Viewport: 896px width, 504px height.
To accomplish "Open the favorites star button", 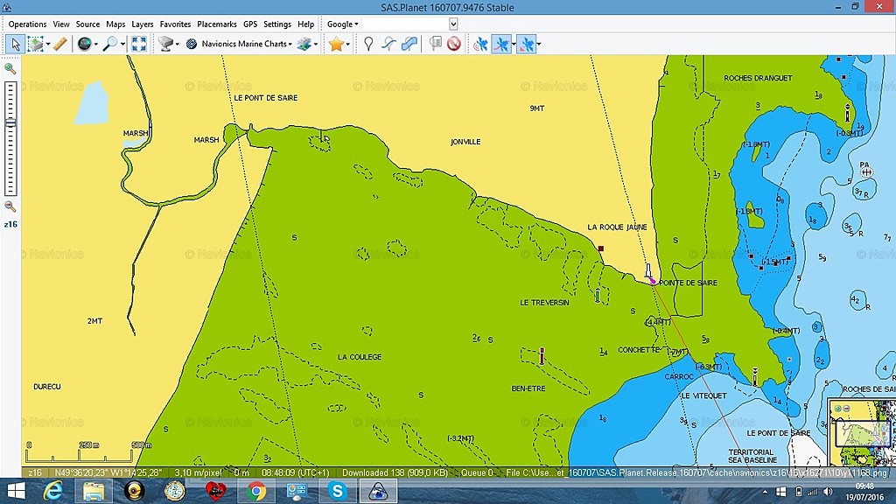I will pos(335,44).
